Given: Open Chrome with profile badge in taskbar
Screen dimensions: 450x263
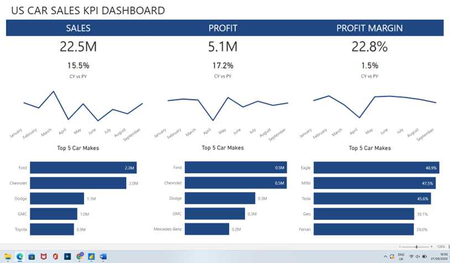Looking at the screenshot, I should coord(80,256).
